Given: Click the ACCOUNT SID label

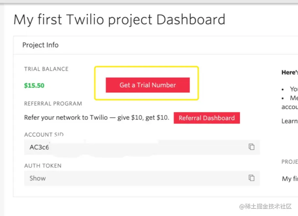Looking at the screenshot, I should click(44, 135).
